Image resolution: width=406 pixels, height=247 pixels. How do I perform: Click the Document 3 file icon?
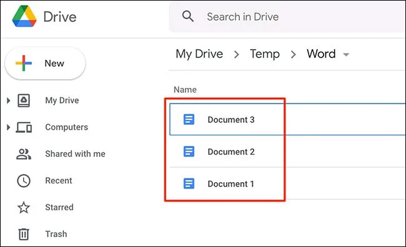click(189, 120)
